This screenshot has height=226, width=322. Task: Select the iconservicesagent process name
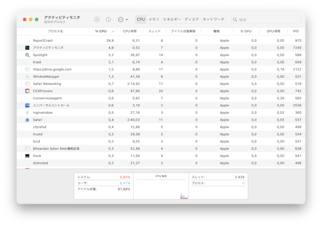(47, 98)
